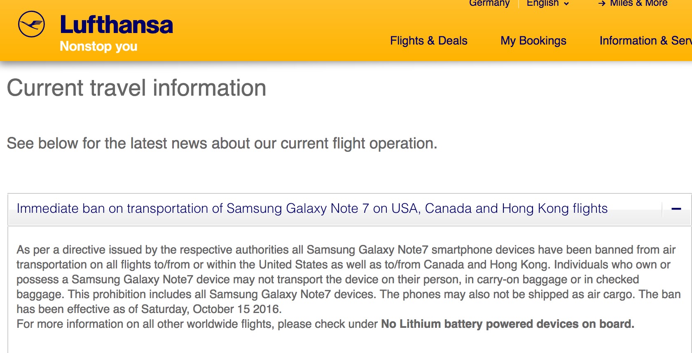Click the Lufthansa wordmark
Image resolution: width=692 pixels, height=353 pixels.
point(117,25)
